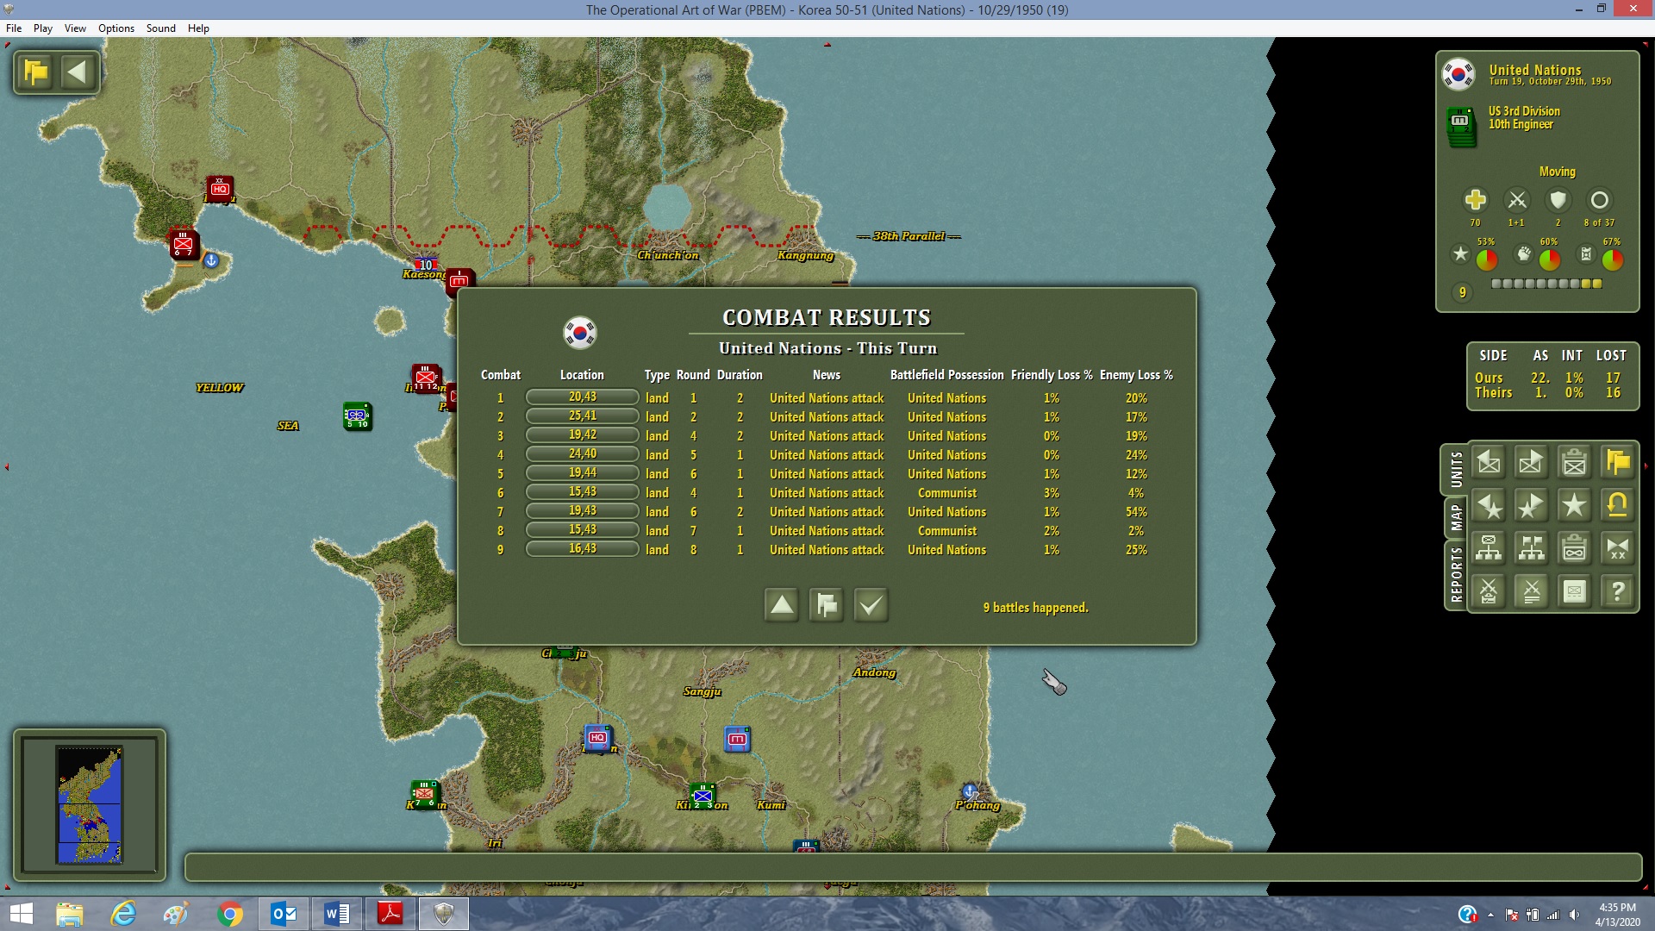Click the 67% supply pie indicator
This screenshot has width=1655, height=931.
(1612, 259)
